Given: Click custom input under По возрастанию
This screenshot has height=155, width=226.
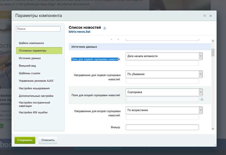Looking at the screenshot, I should click(162, 117).
